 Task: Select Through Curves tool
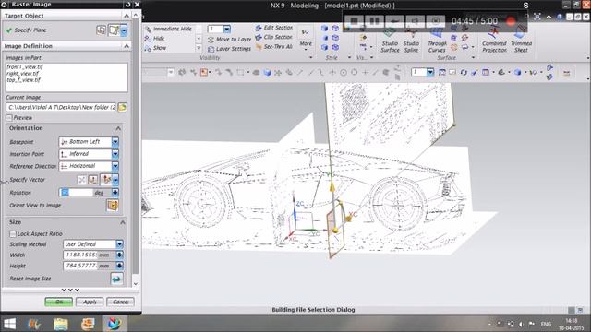click(x=437, y=41)
